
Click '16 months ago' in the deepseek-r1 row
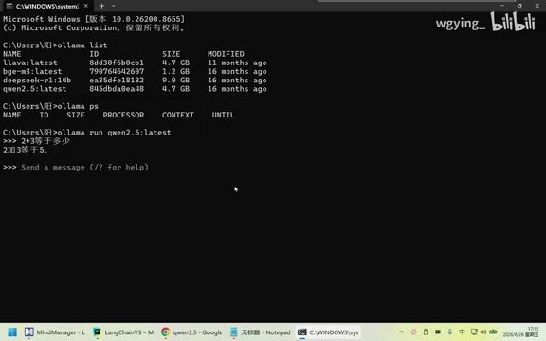237,81
